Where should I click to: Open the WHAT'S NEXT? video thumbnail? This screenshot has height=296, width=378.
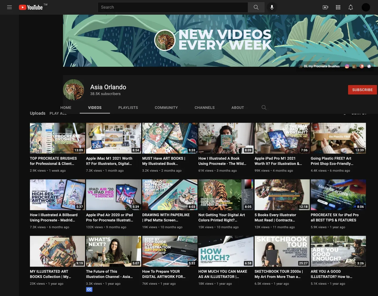pyautogui.click(x=114, y=251)
